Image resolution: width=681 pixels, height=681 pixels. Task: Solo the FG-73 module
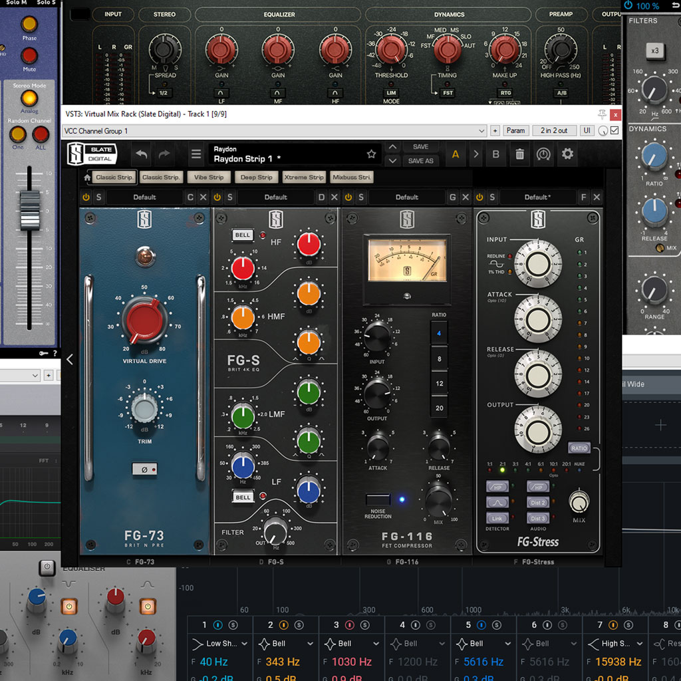(x=98, y=197)
